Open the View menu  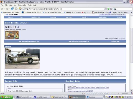pyautogui.click(x=11, y=5)
